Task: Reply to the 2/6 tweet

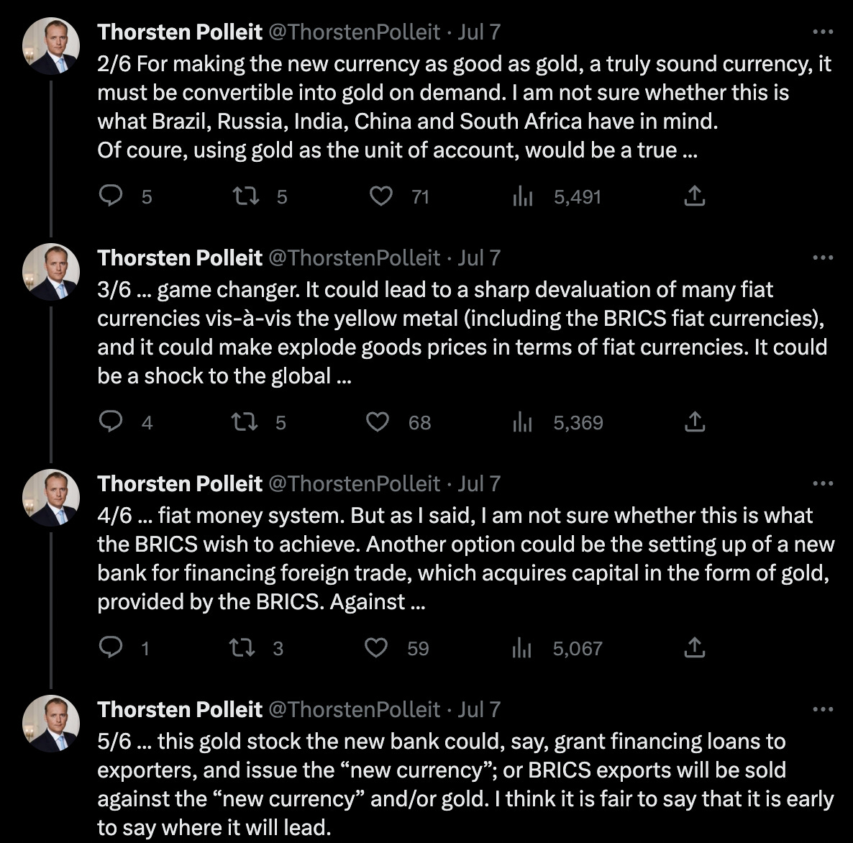Action: coord(110,196)
